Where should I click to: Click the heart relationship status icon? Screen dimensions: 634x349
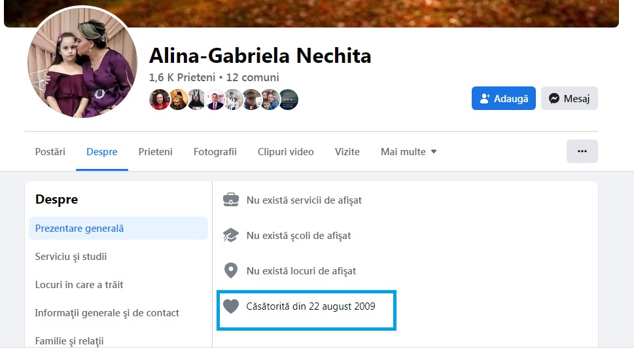click(230, 306)
